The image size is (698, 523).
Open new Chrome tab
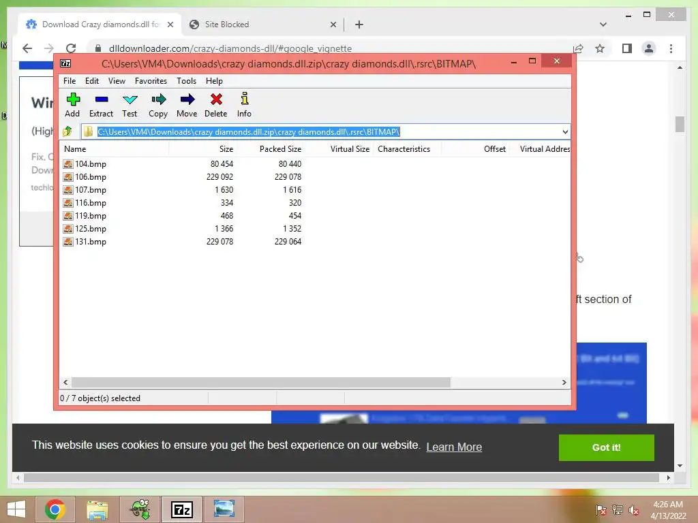[359, 25]
